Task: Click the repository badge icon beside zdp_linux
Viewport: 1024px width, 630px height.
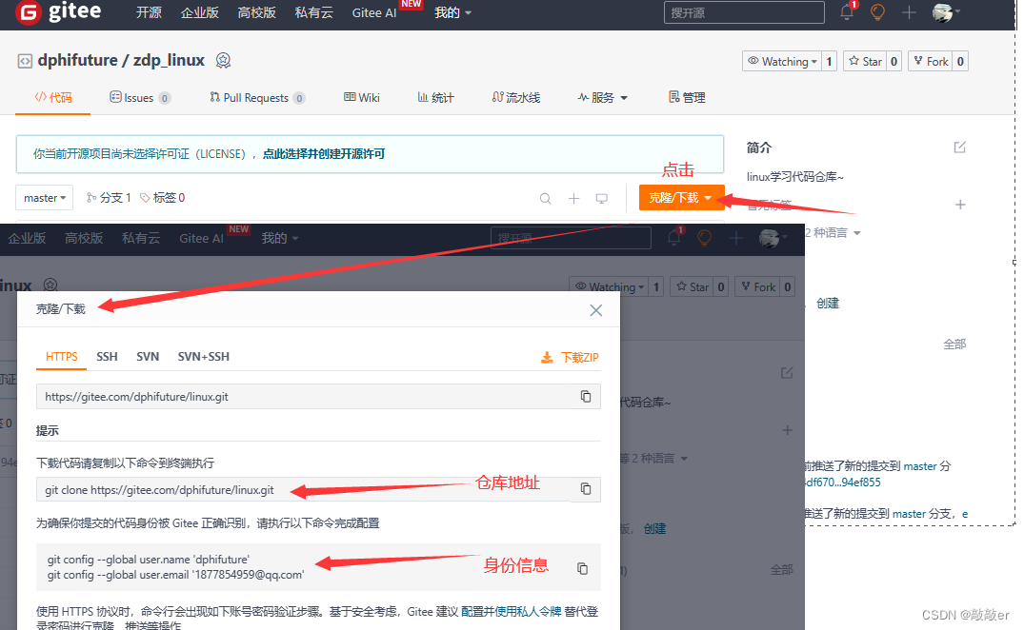Action: [223, 61]
